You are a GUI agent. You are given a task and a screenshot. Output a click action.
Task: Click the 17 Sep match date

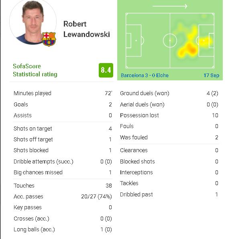pos(212,75)
